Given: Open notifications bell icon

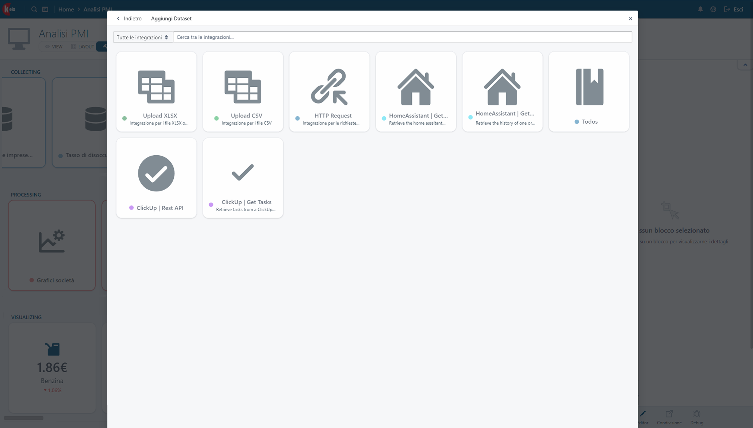Looking at the screenshot, I should tap(700, 9).
